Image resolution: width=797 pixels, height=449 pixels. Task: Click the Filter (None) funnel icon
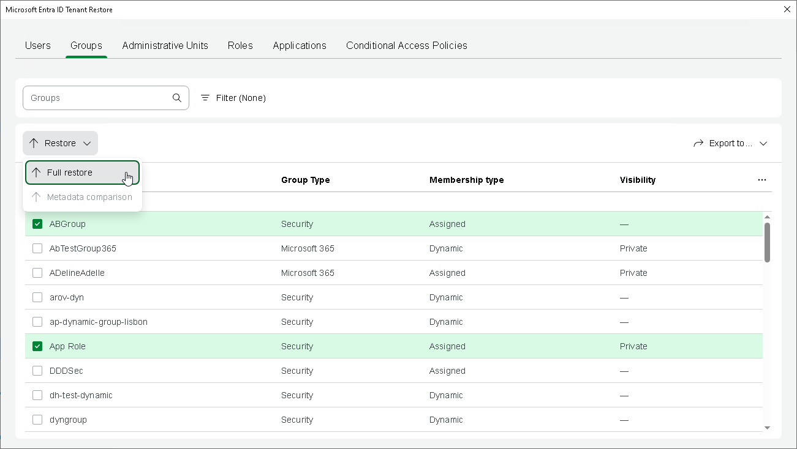205,98
